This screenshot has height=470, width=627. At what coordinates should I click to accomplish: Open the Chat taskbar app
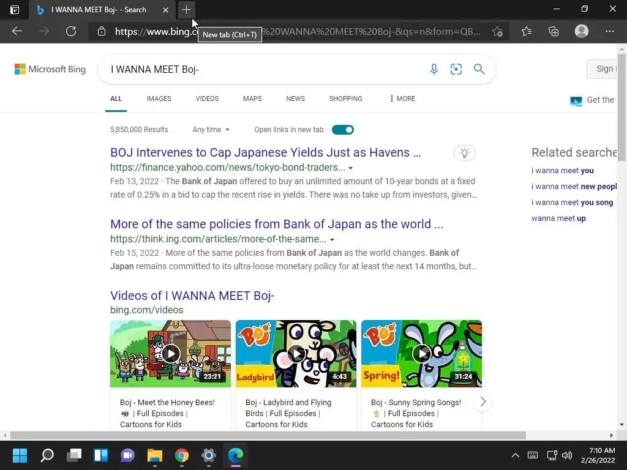127,455
